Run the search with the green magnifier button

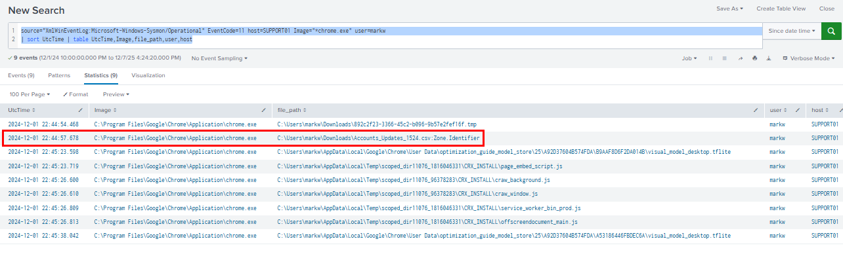[832, 31]
